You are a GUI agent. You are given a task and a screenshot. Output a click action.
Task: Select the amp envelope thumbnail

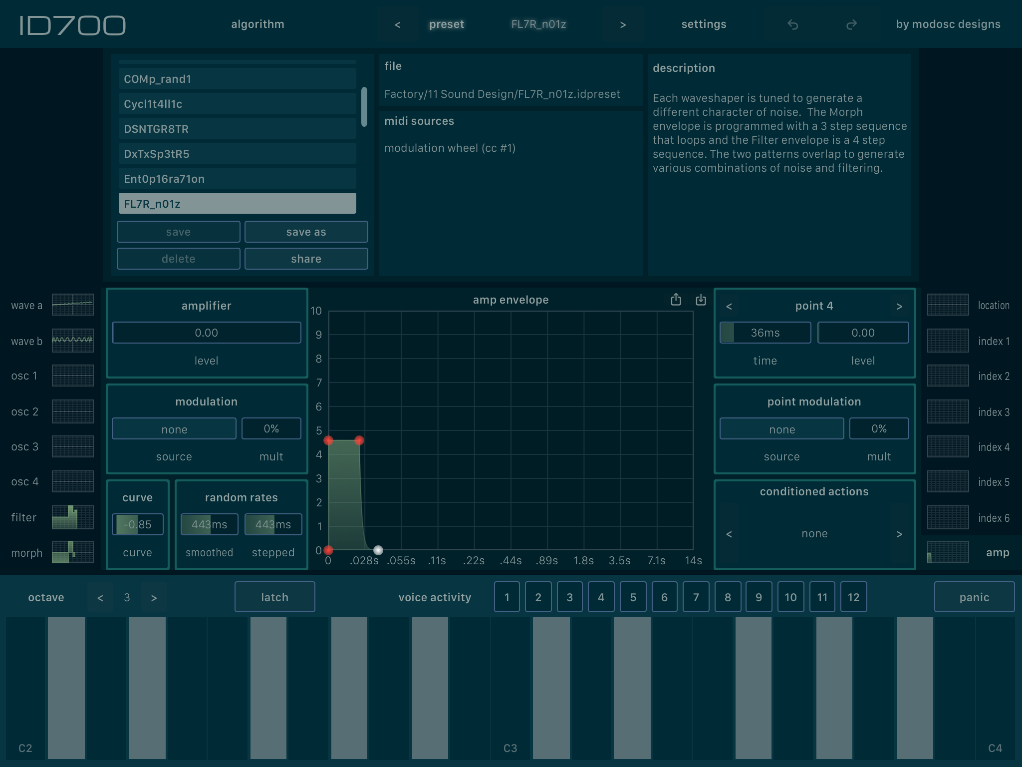click(948, 553)
